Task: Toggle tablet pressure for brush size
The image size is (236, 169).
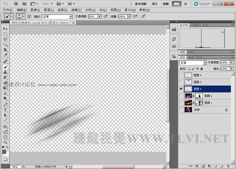Action: (x=143, y=16)
